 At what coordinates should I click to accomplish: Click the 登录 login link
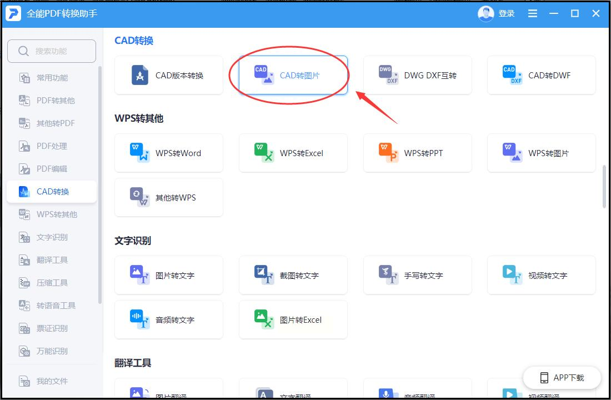tap(507, 14)
